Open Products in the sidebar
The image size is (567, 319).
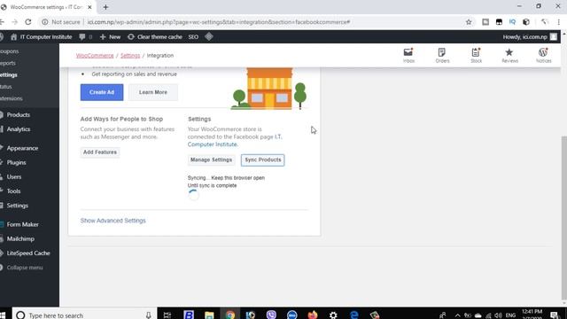point(18,114)
